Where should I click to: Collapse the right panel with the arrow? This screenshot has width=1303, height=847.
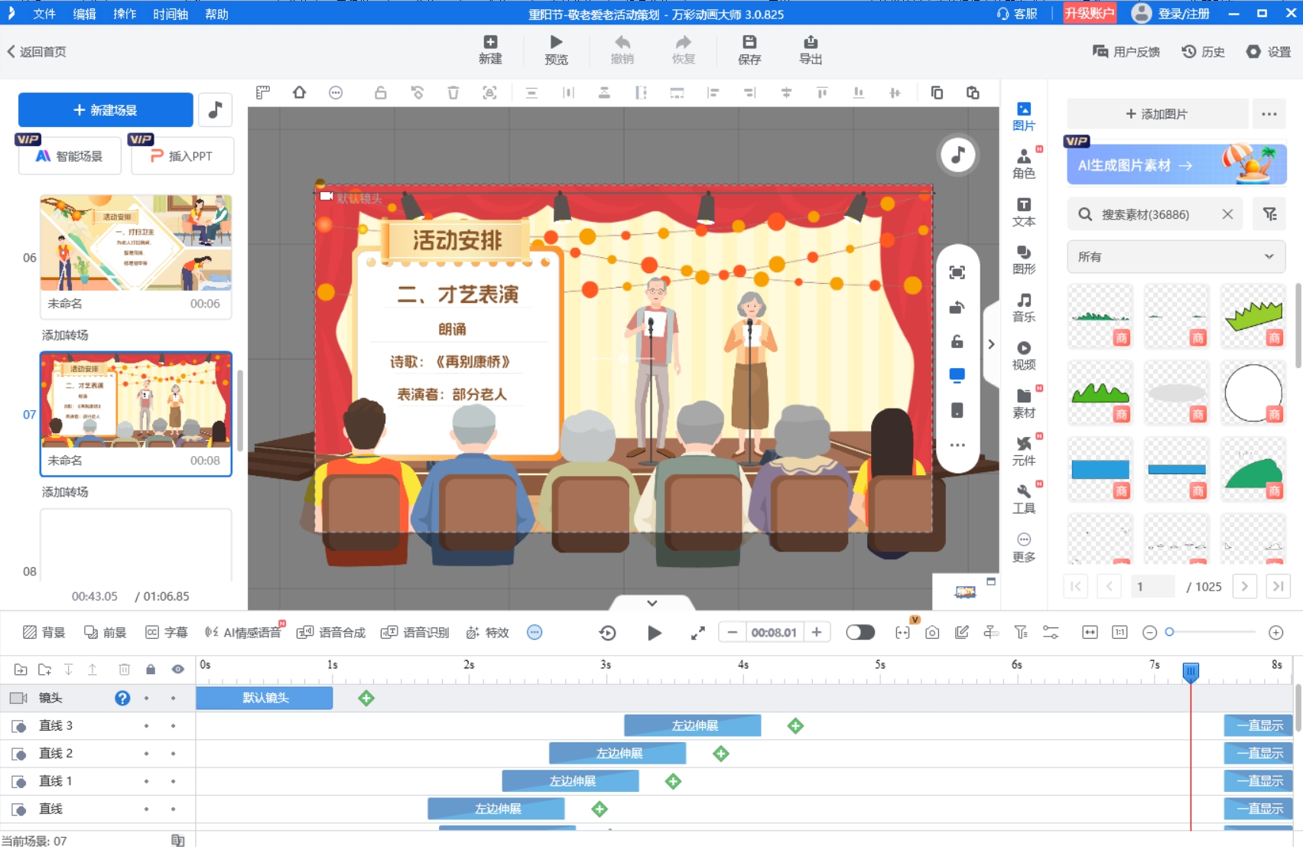click(991, 344)
